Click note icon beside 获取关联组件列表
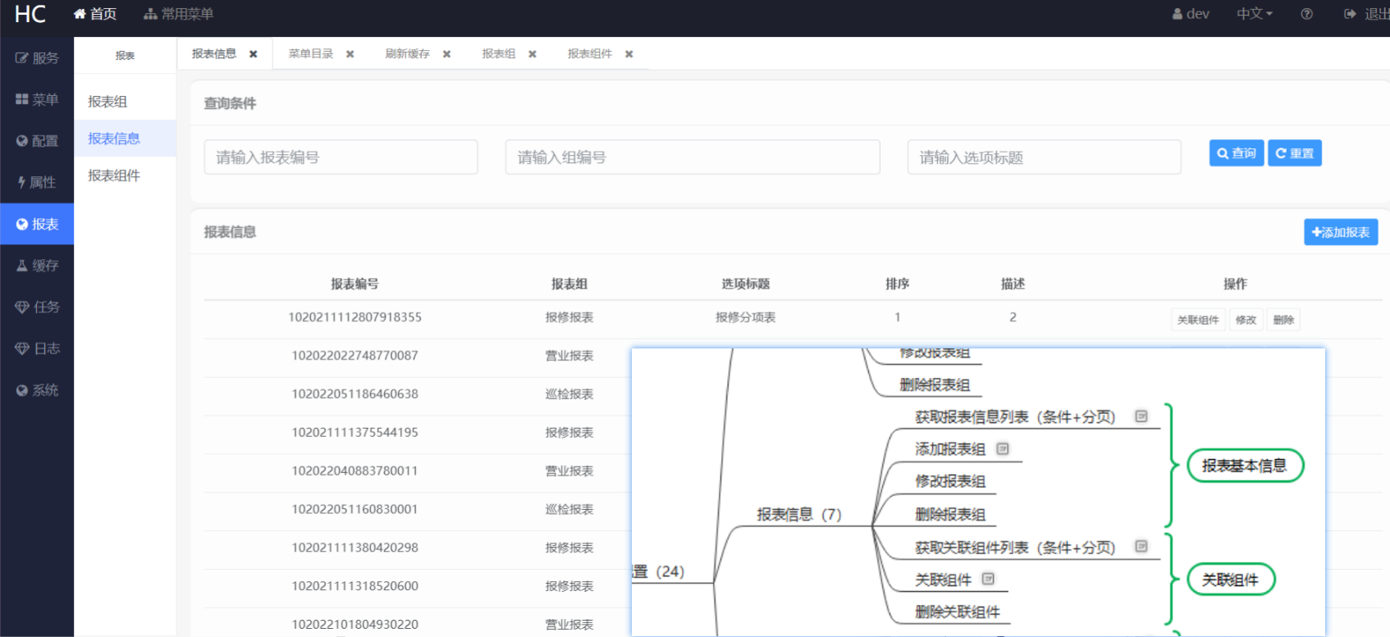Image resolution: width=1390 pixels, height=637 pixels. [1141, 546]
